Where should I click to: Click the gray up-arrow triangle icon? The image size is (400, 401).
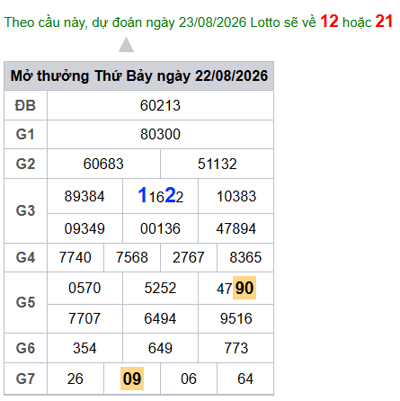click(126, 45)
